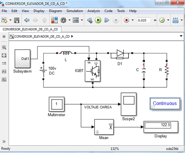Click the Save diskette icon
The width and height of the screenshot is (185, 153).
coord(17,20)
